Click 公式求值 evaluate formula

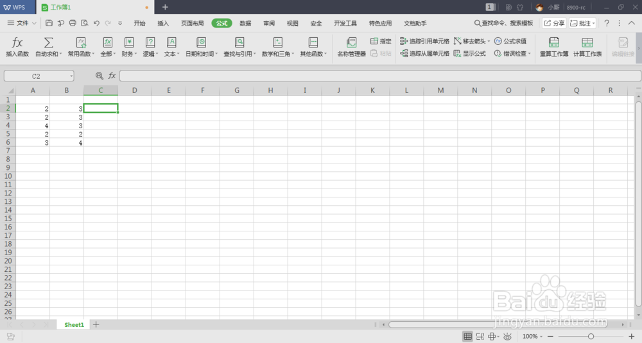[x=510, y=41]
